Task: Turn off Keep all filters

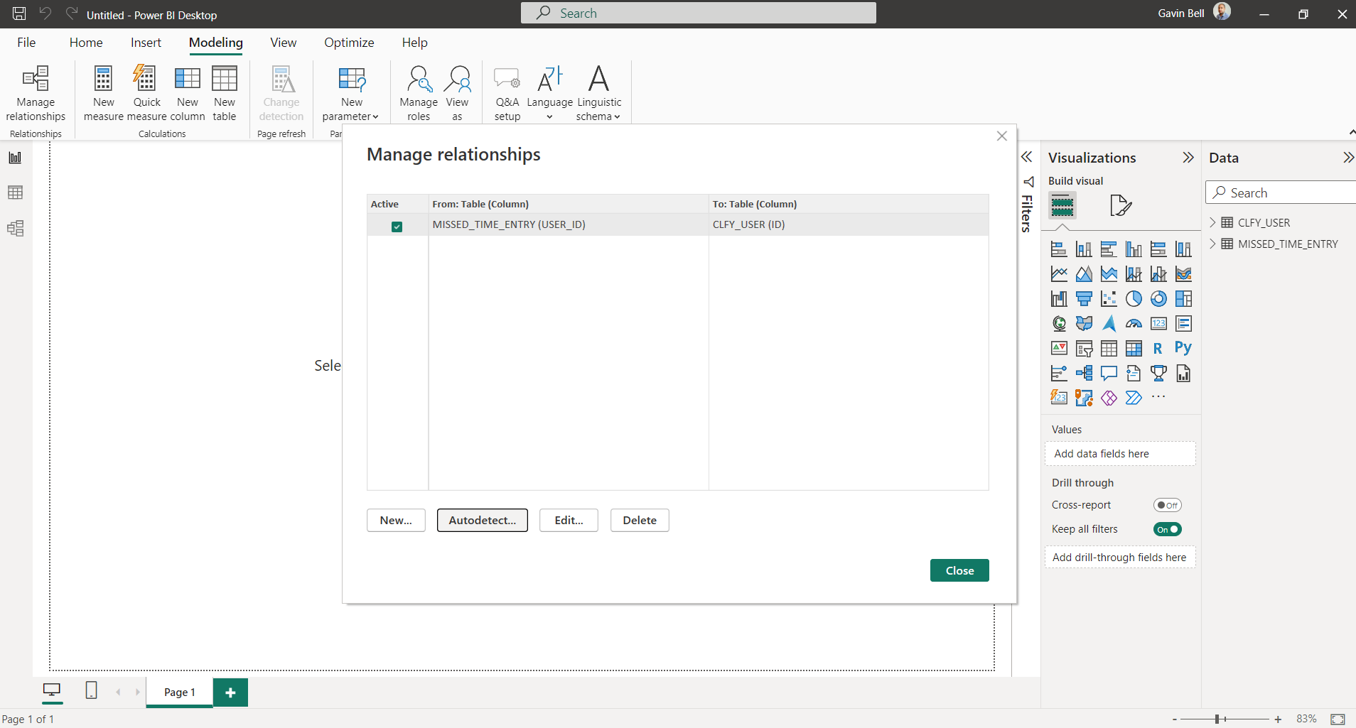Action: [1166, 529]
